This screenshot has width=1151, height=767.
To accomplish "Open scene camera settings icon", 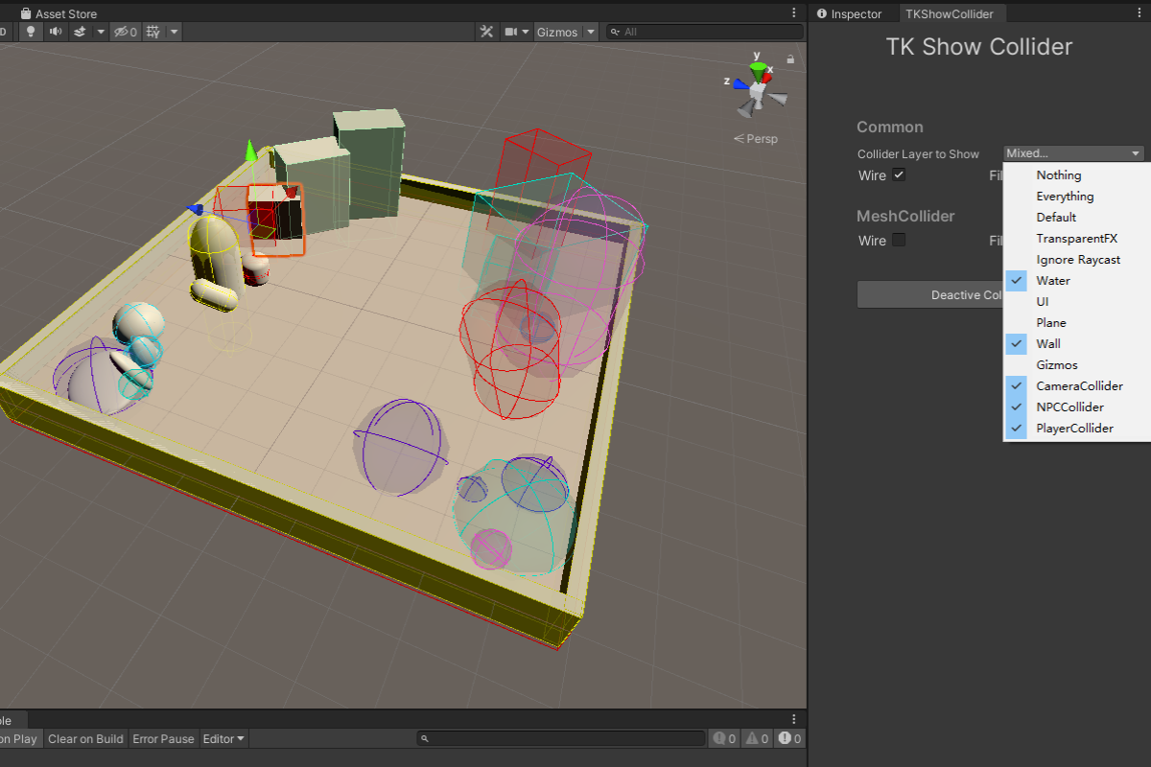I will 512,32.
